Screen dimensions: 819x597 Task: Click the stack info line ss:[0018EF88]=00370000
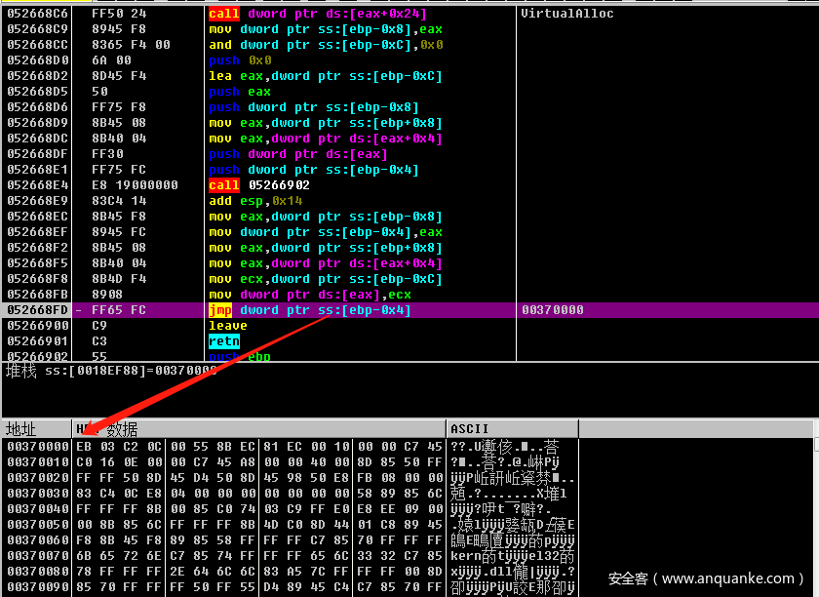tap(110, 371)
